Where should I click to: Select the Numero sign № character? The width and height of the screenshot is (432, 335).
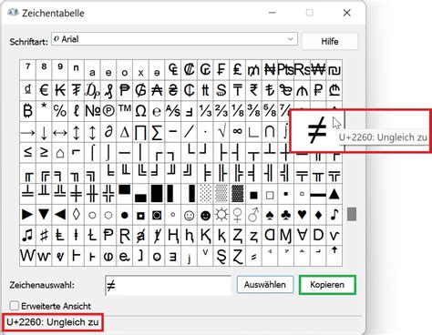(92, 111)
